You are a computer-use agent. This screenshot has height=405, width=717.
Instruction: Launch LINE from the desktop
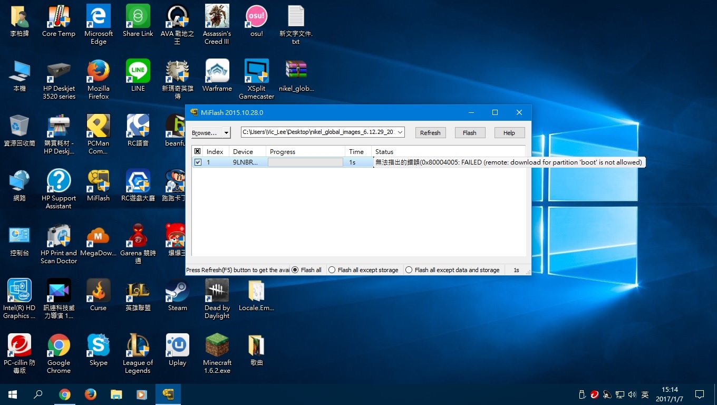[138, 76]
